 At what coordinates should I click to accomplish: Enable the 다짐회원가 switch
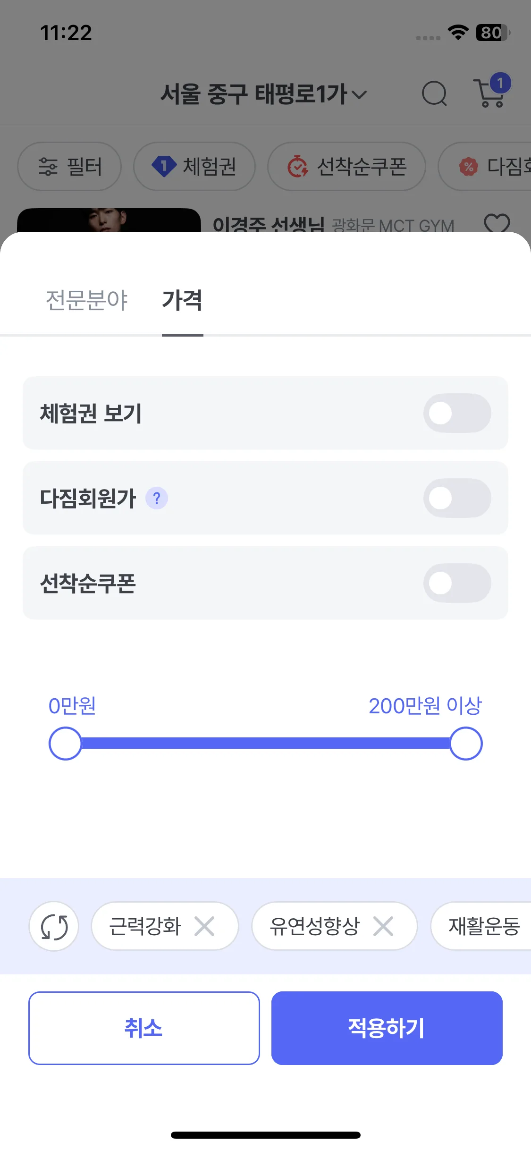[x=457, y=498]
